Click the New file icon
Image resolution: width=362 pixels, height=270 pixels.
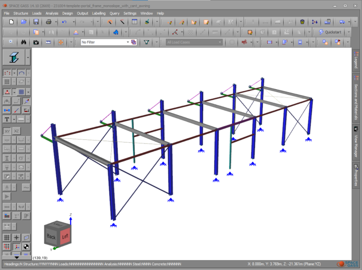[x=12, y=22]
